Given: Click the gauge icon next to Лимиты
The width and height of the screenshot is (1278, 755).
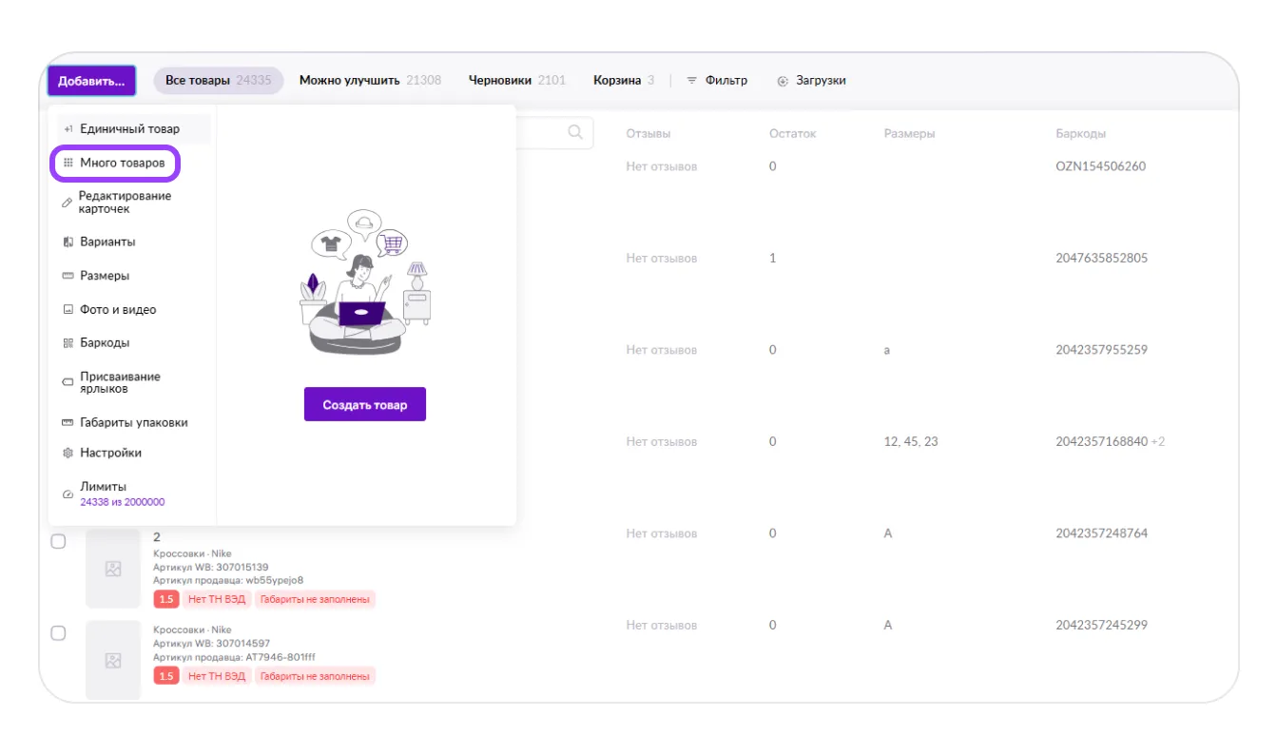Looking at the screenshot, I should tap(68, 494).
